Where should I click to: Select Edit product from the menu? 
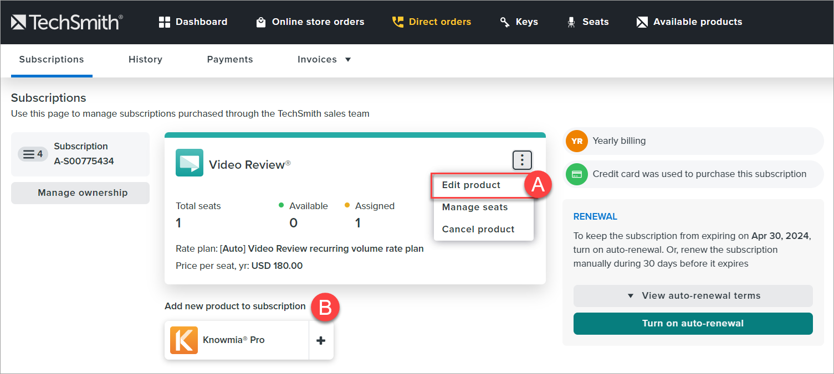pyautogui.click(x=471, y=185)
